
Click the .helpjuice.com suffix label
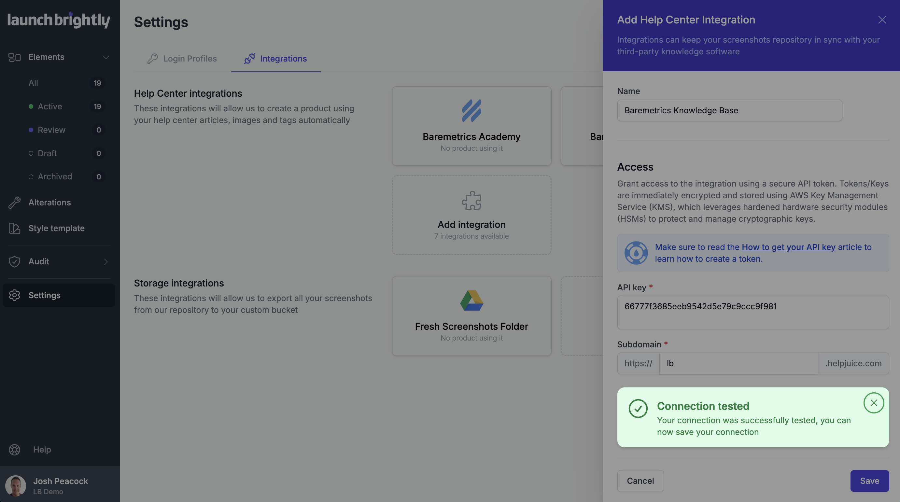click(853, 363)
